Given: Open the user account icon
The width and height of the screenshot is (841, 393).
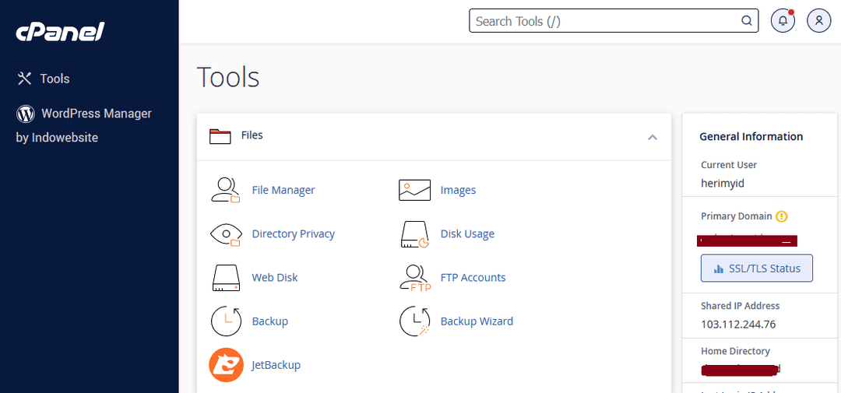Looking at the screenshot, I should click(x=818, y=21).
